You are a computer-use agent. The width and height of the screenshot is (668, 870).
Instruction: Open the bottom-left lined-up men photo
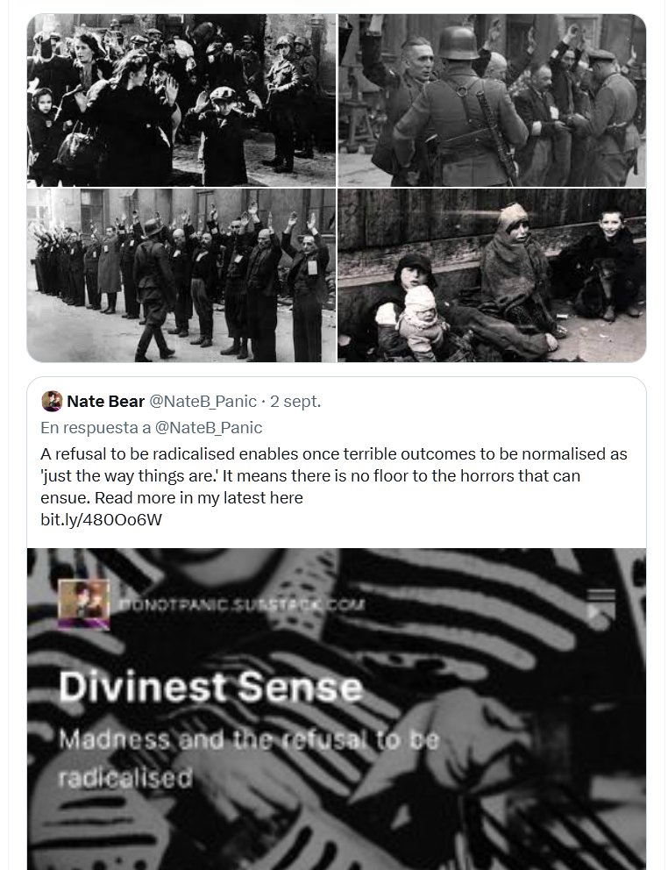tap(181, 275)
